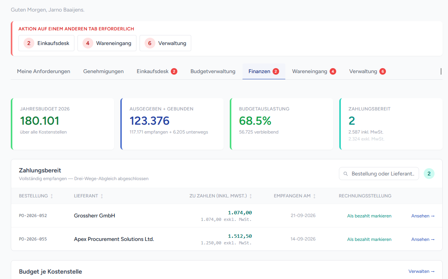Click 117.171 empfangen + 6.205 unterwegs text
Image resolution: width=448 pixels, height=279 pixels.
click(168, 132)
